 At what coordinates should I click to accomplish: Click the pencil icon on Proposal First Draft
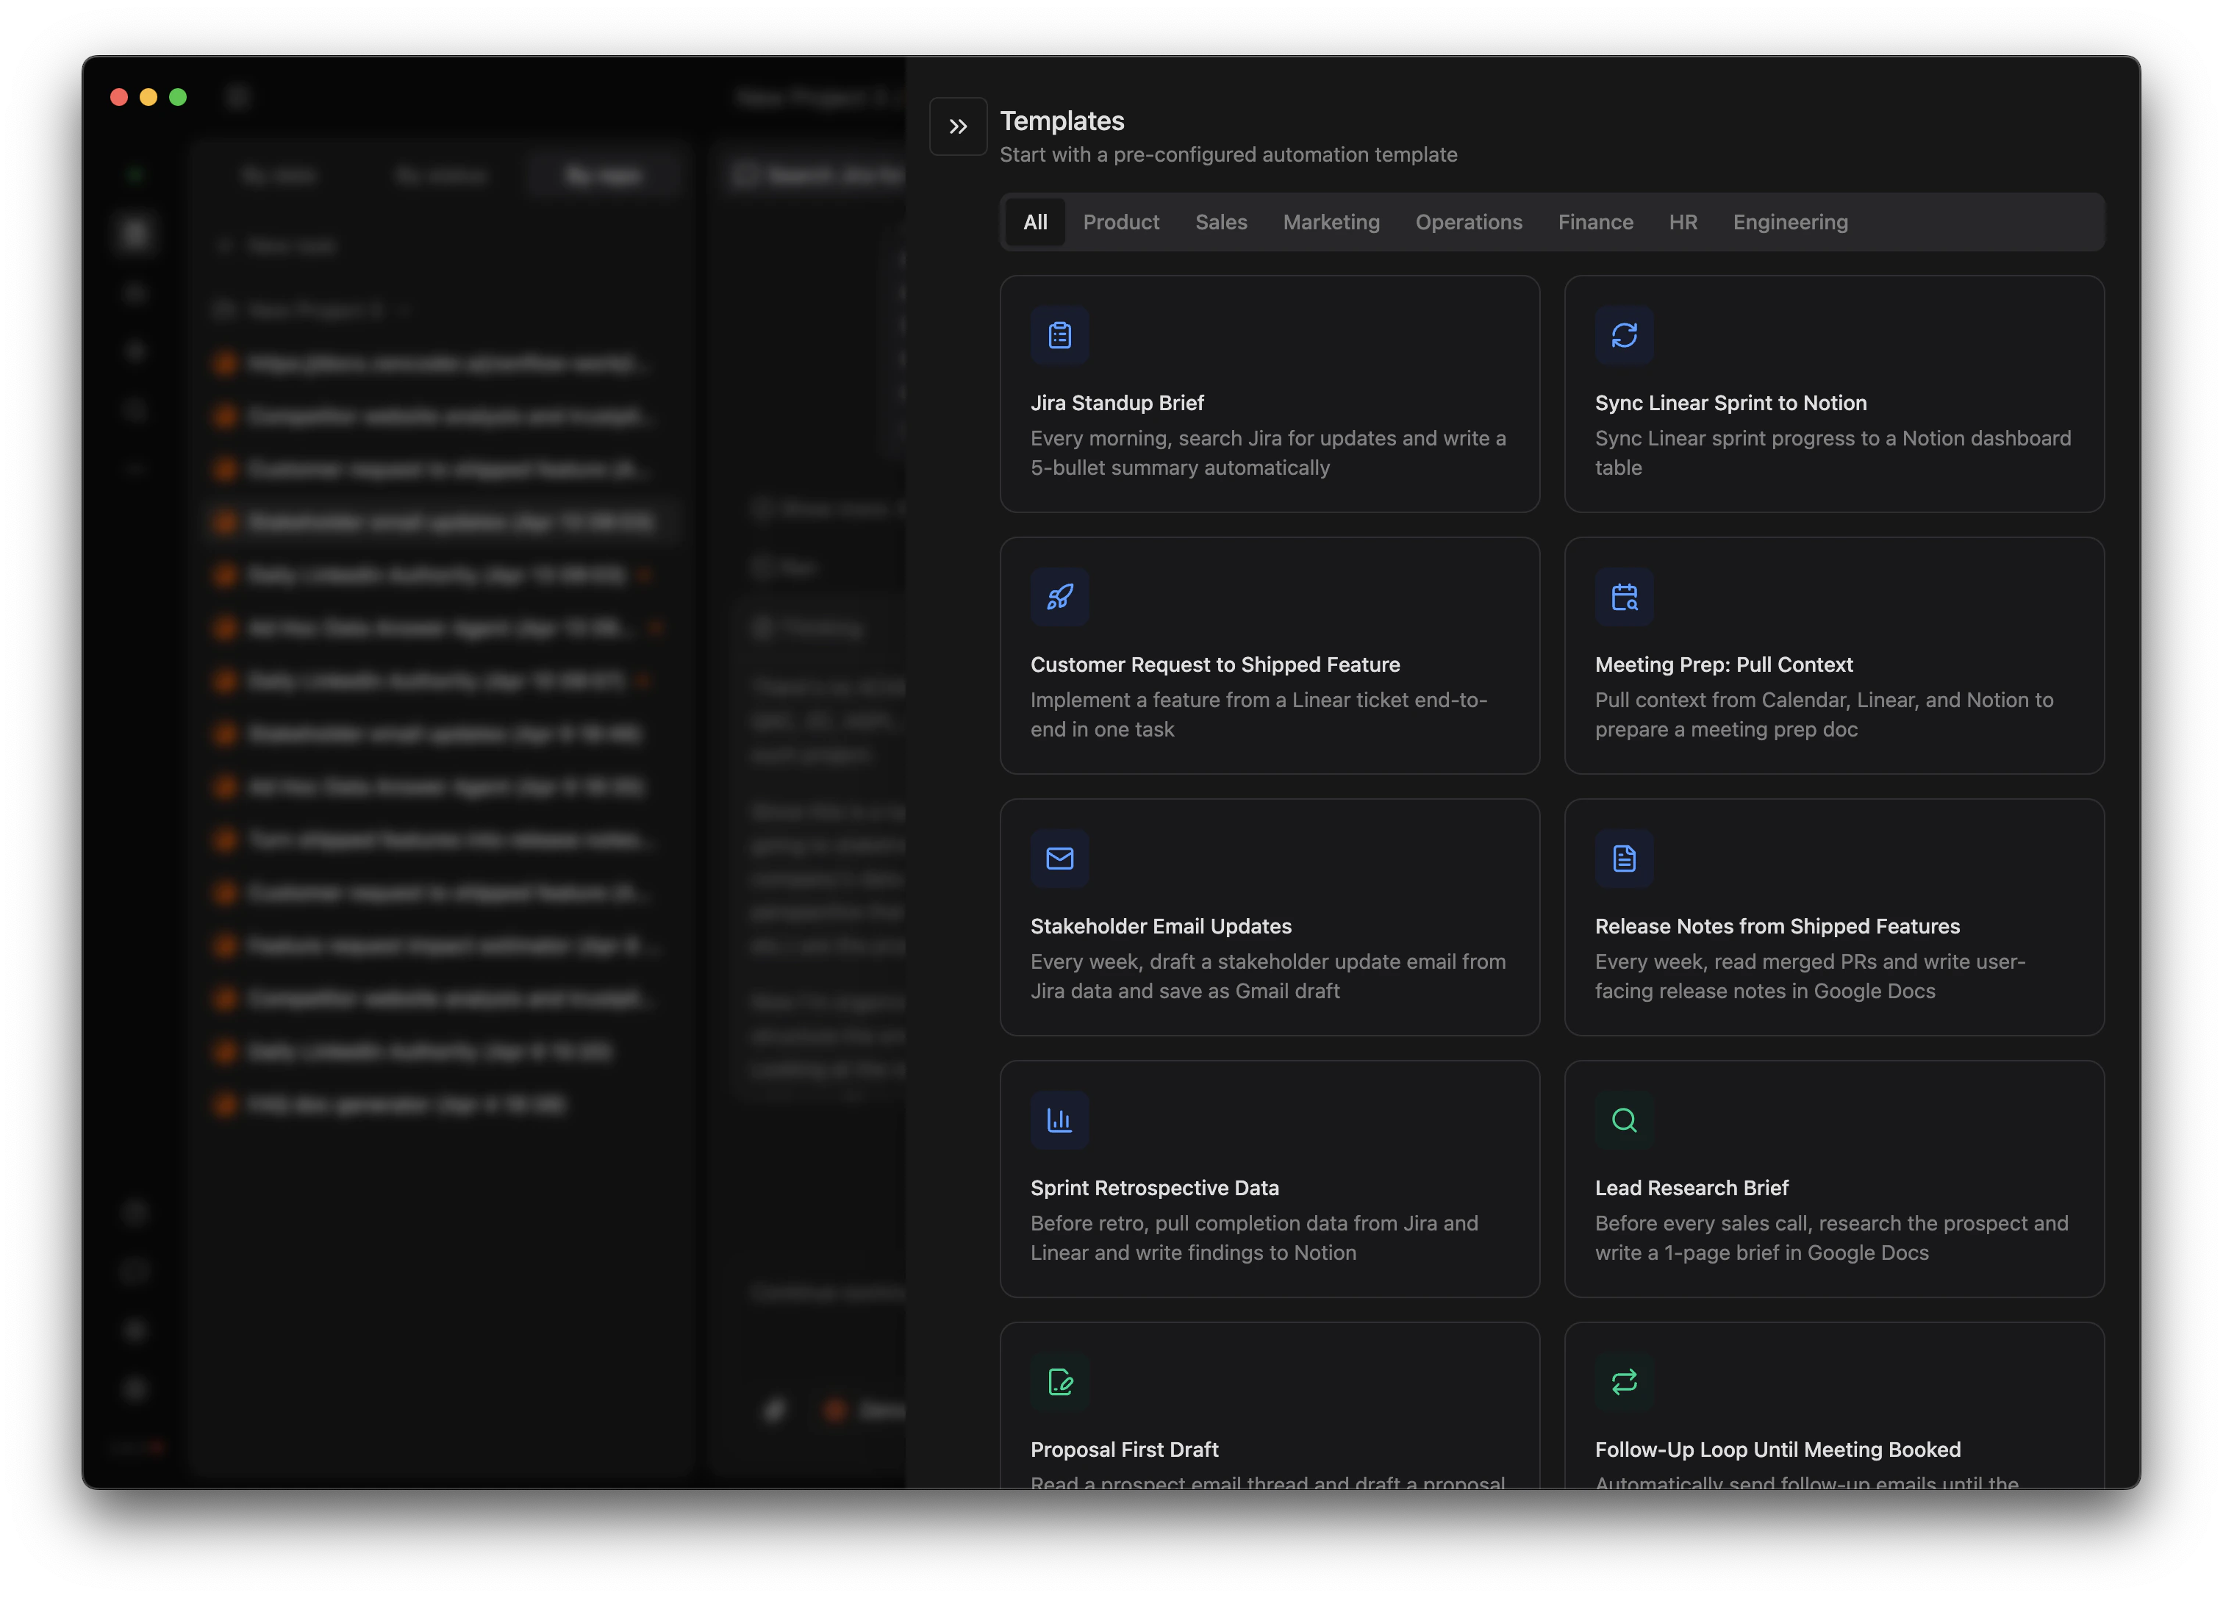point(1059,1383)
